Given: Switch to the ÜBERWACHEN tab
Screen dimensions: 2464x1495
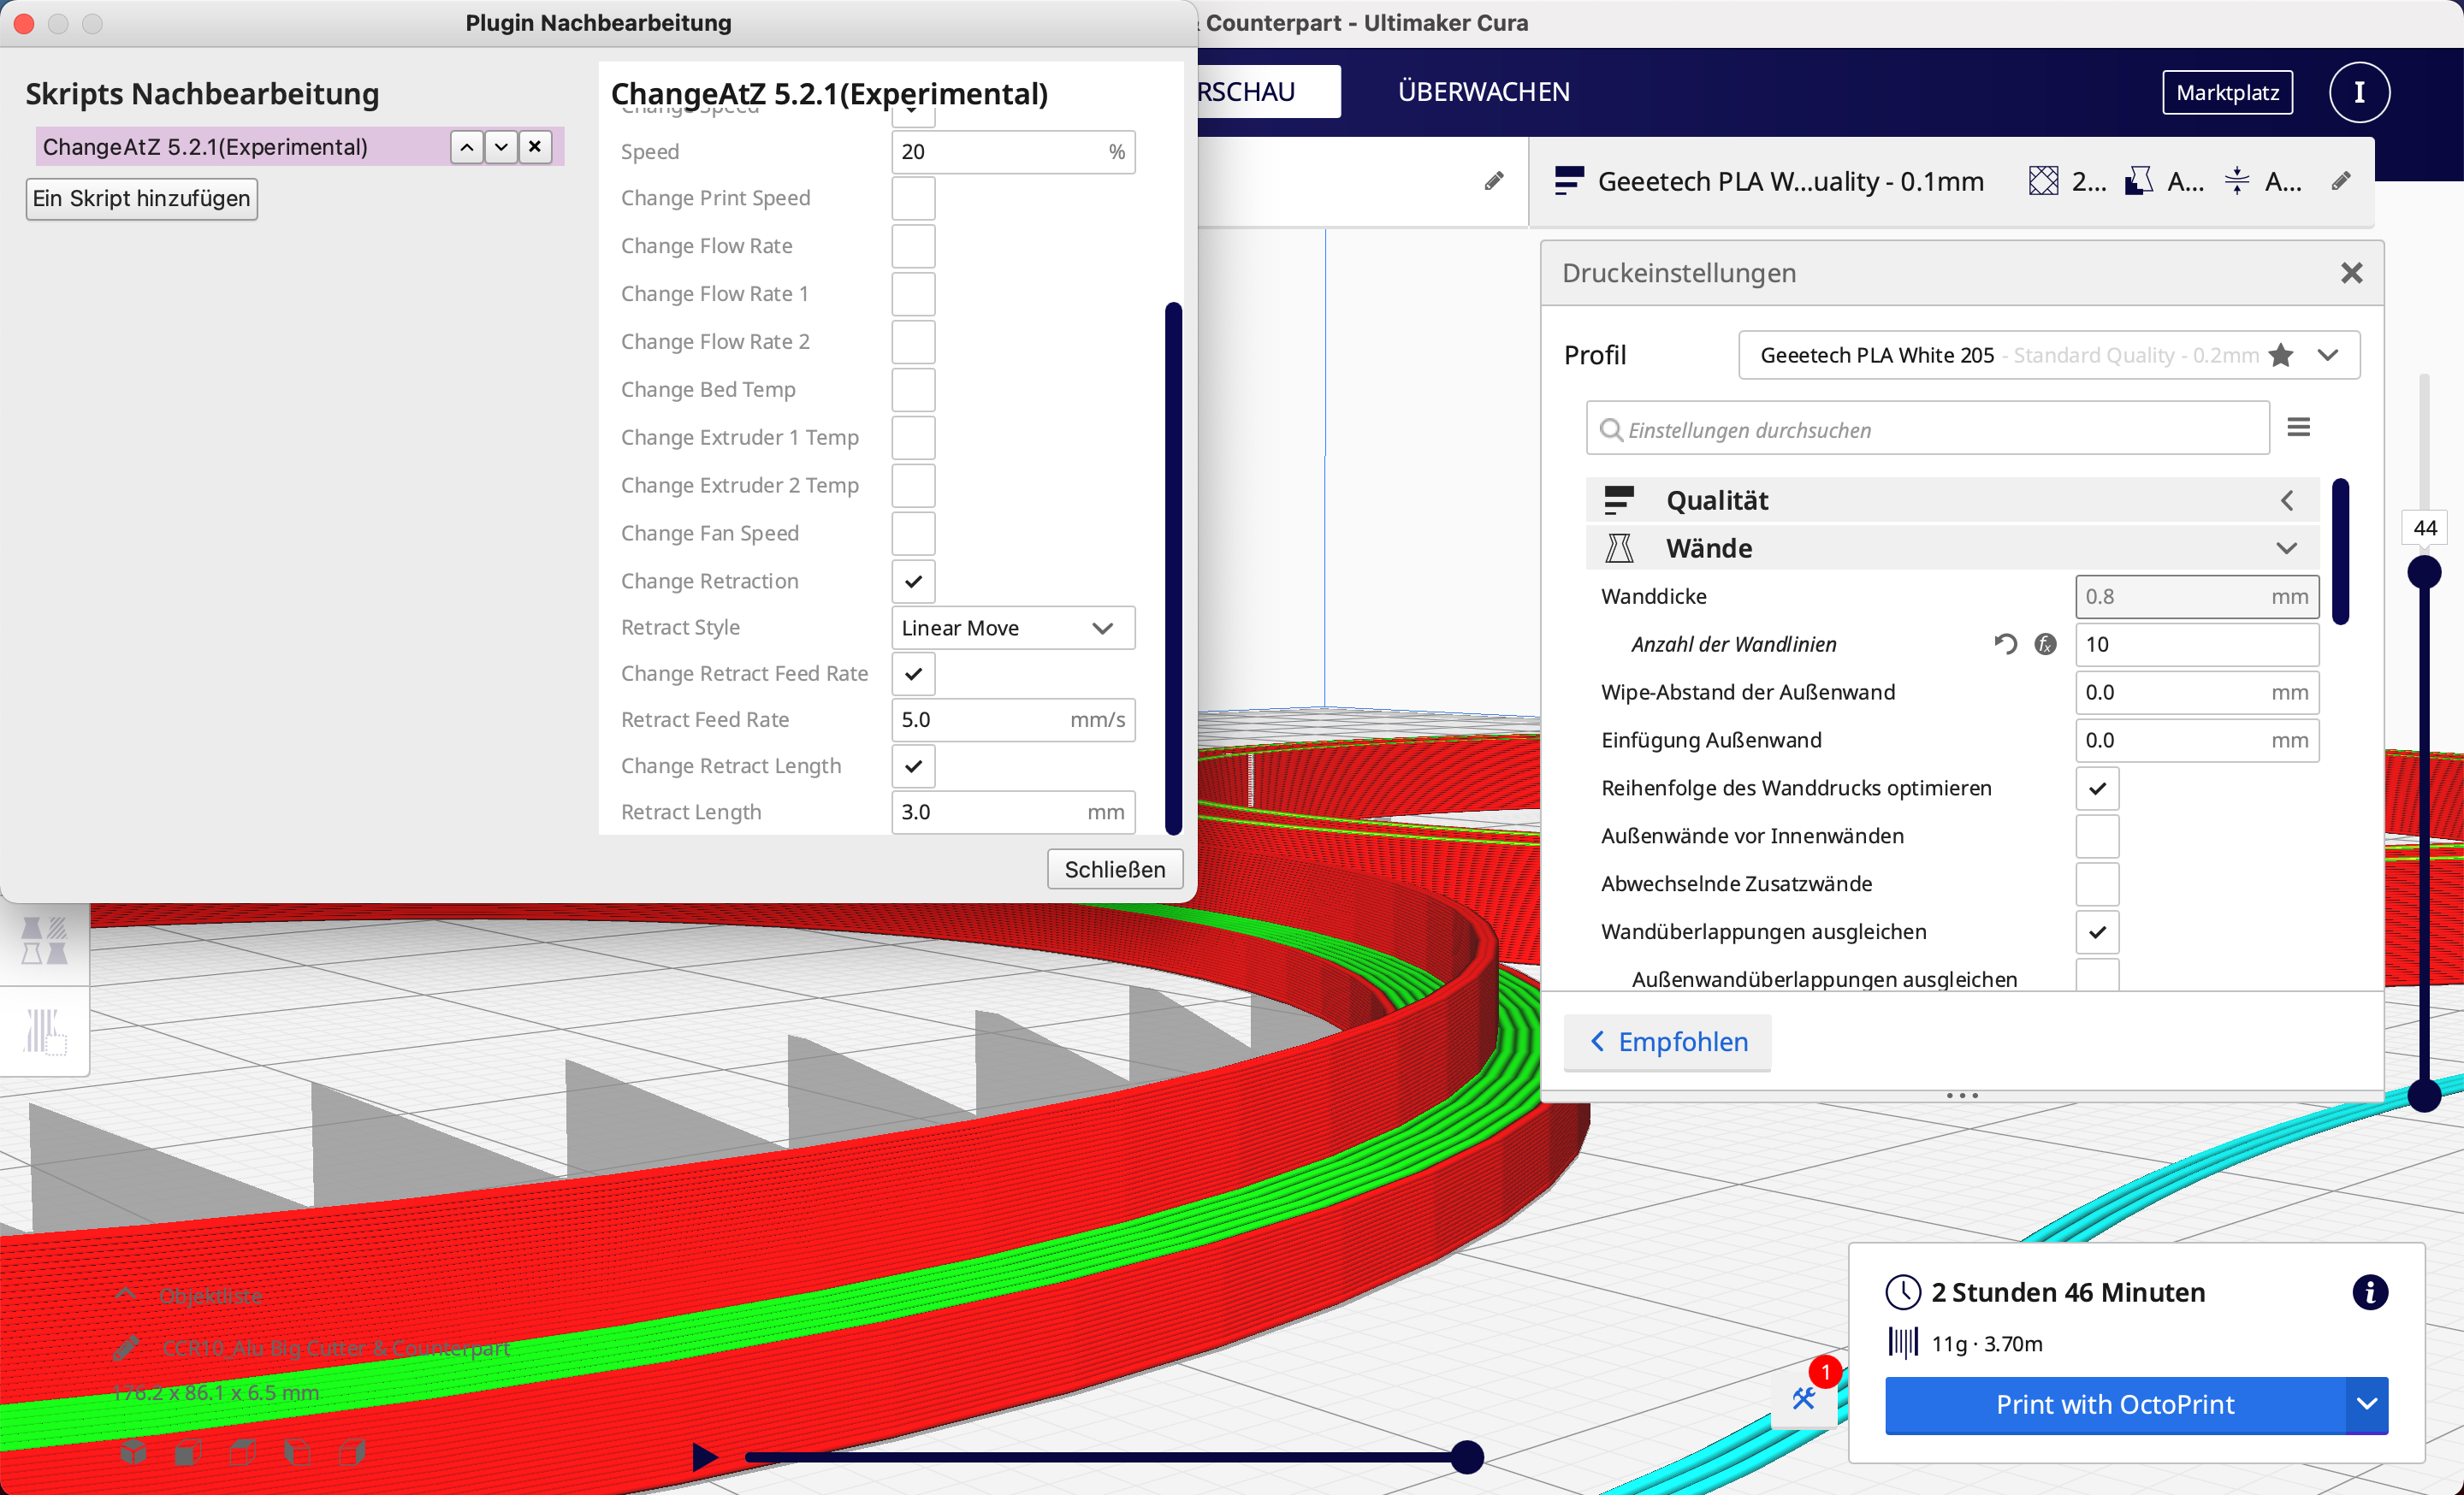Looking at the screenshot, I should (x=1483, y=92).
